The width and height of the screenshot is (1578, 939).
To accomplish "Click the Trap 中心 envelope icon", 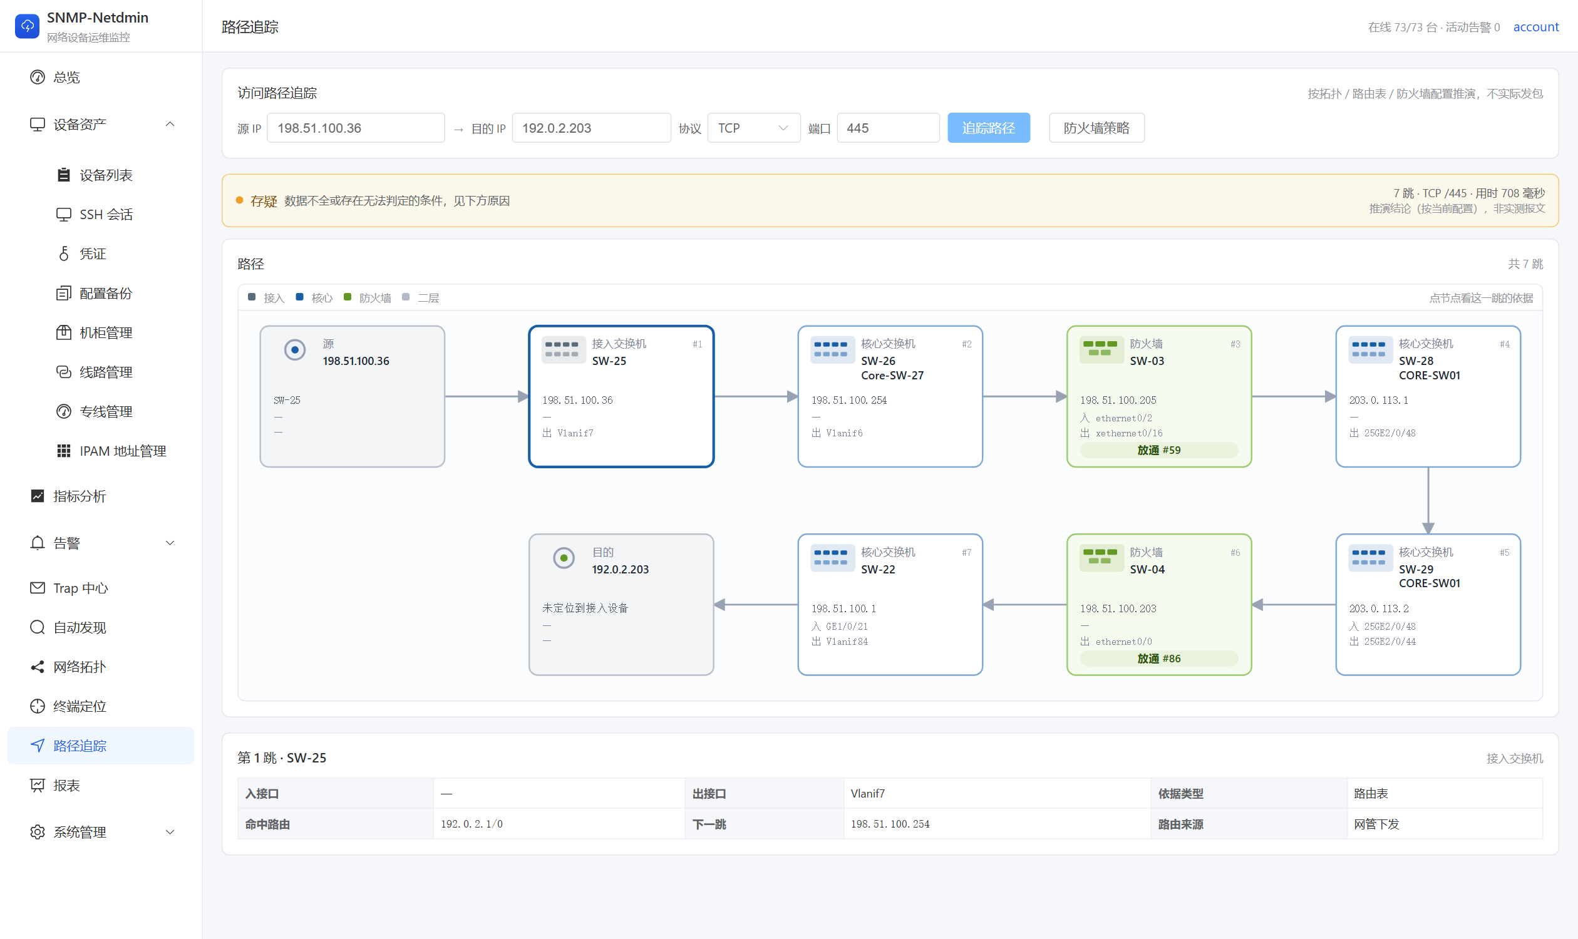I will pos(38,588).
